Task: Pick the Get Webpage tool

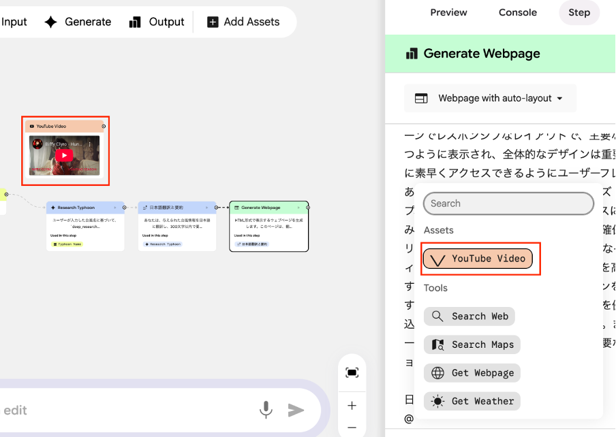Action: coord(472,373)
